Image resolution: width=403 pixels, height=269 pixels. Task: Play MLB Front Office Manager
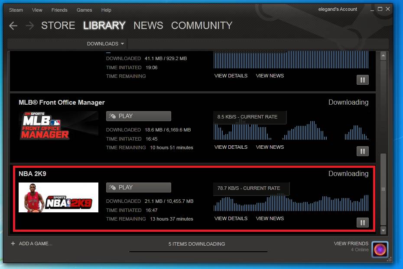[x=139, y=116]
